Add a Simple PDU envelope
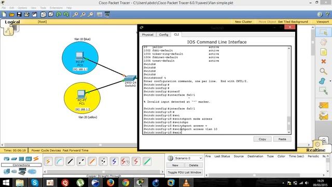 (x=324, y=105)
